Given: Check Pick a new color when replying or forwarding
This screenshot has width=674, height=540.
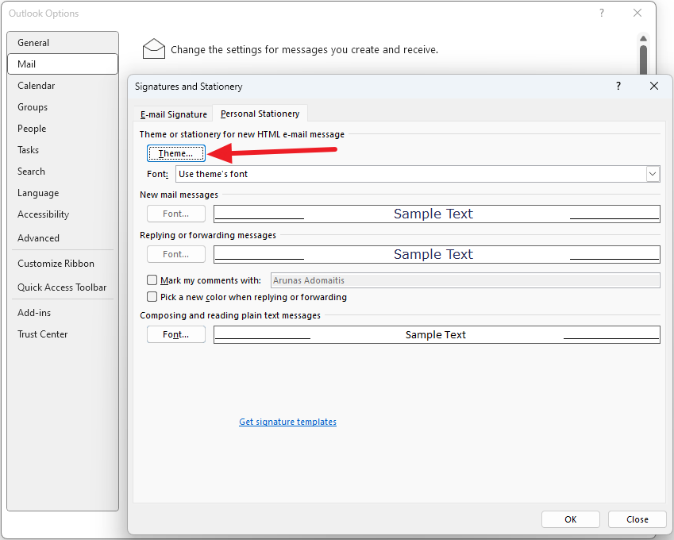Looking at the screenshot, I should (151, 296).
